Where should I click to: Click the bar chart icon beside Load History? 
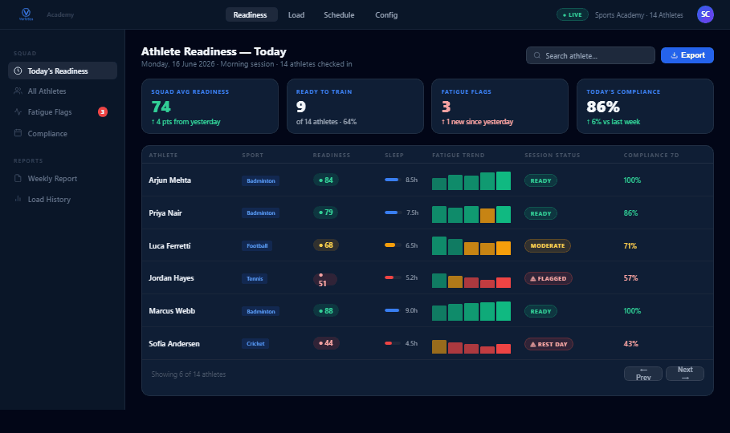click(18, 199)
